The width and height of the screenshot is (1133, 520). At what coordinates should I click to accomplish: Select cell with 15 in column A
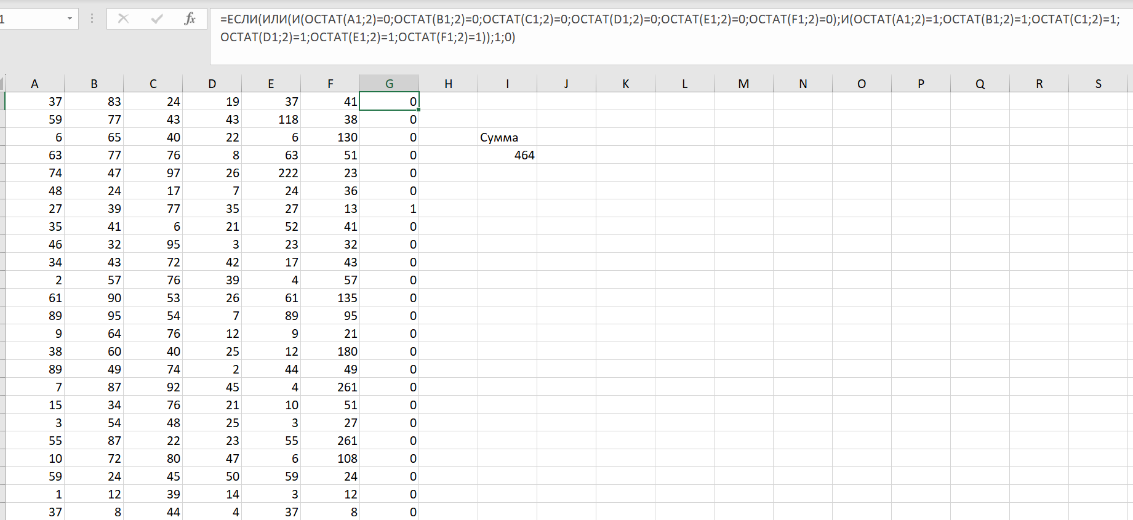click(x=34, y=405)
